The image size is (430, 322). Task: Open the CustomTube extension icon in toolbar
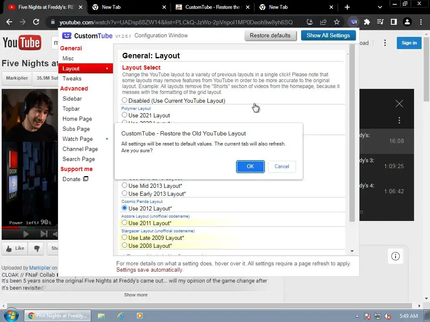pyautogui.click(x=354, y=22)
